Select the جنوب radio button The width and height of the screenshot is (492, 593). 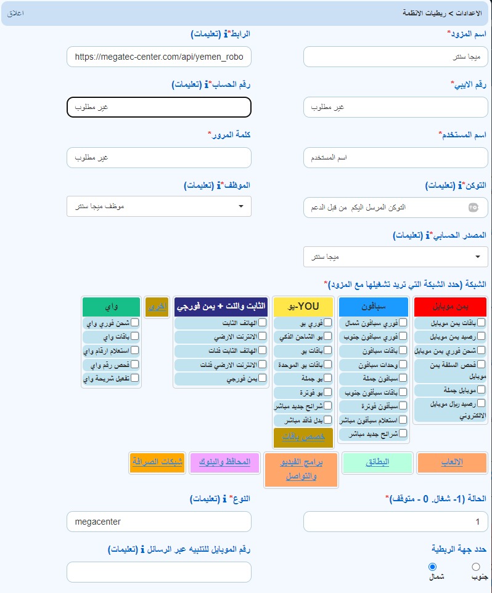pyautogui.click(x=476, y=567)
